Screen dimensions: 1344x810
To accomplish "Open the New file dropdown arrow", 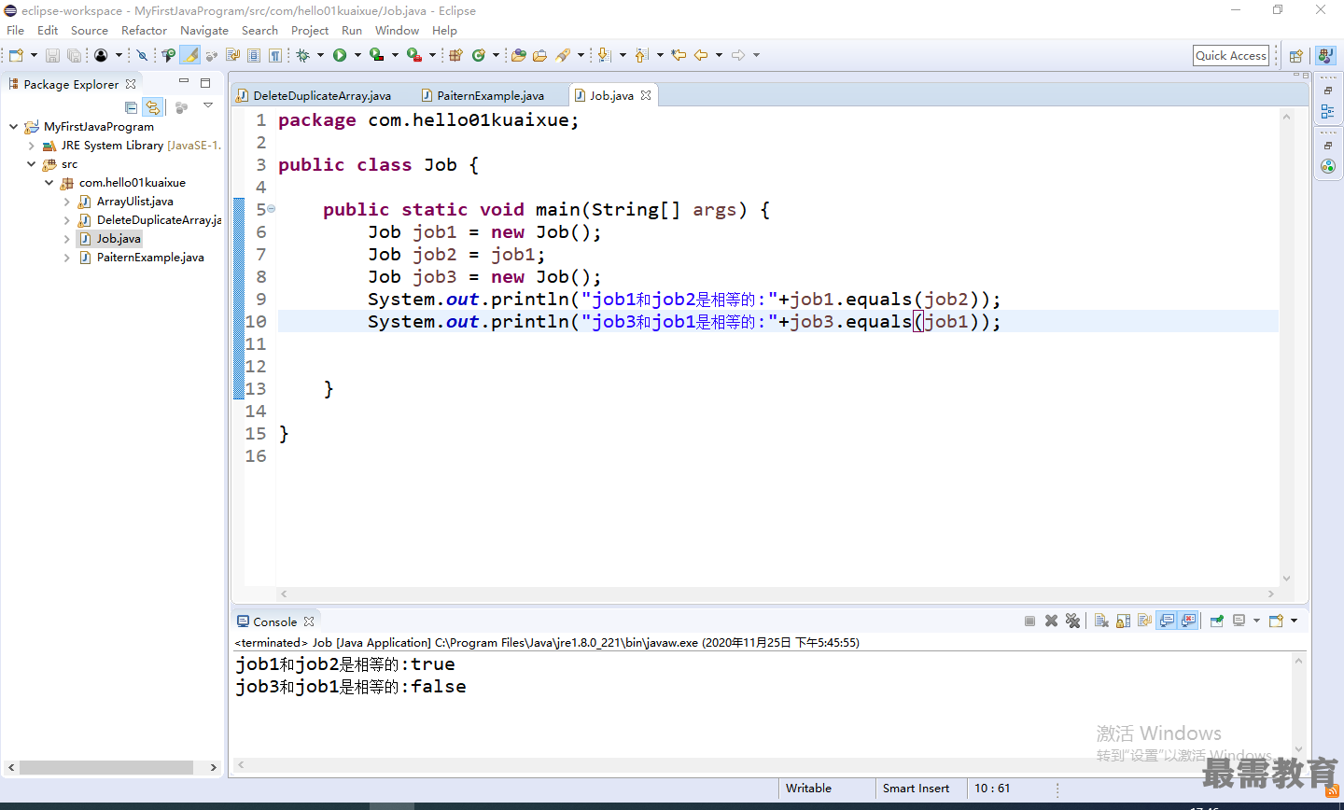I will pyautogui.click(x=34, y=55).
